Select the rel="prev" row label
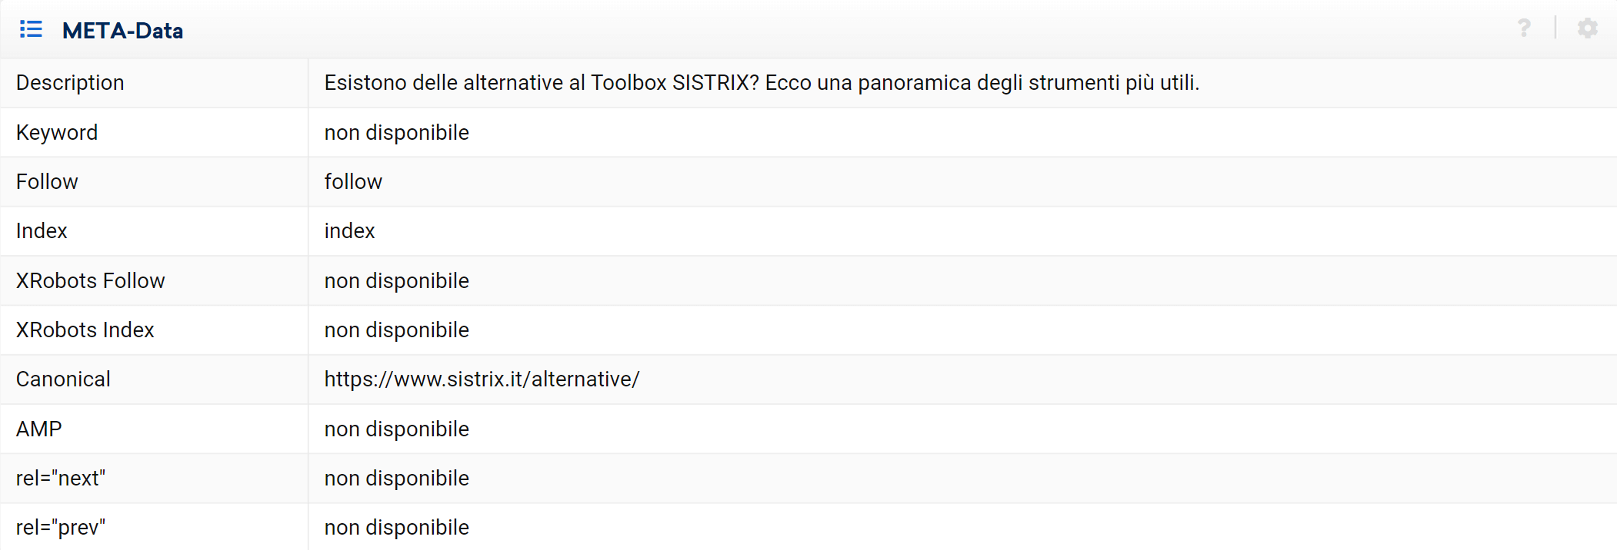The height and width of the screenshot is (550, 1617). click(60, 528)
